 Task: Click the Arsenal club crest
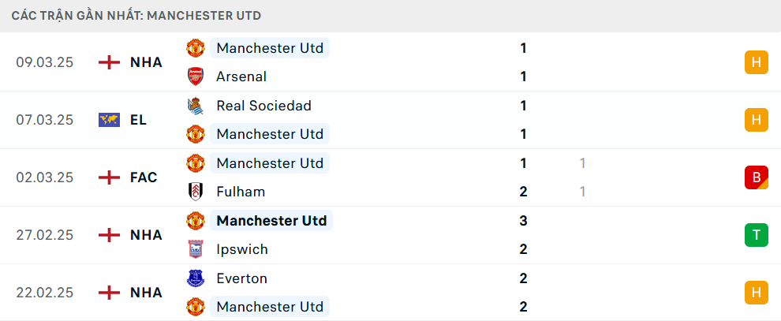click(x=195, y=77)
